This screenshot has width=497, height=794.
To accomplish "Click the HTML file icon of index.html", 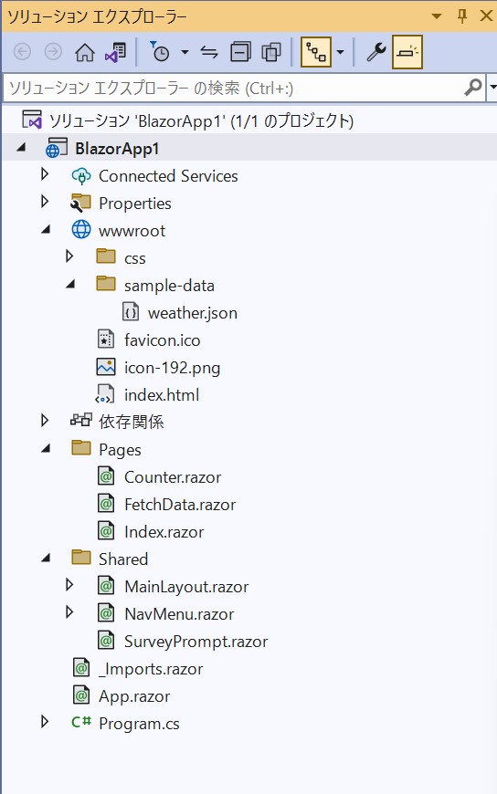I will click(x=105, y=394).
